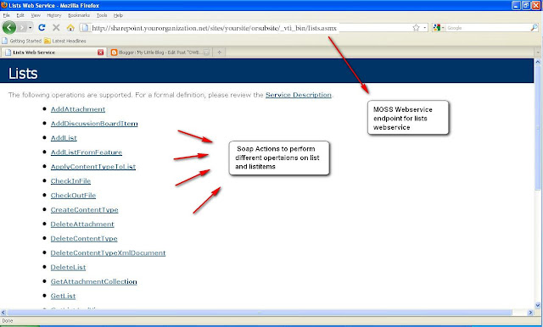Open the Bookmarks menu

pos(79,15)
